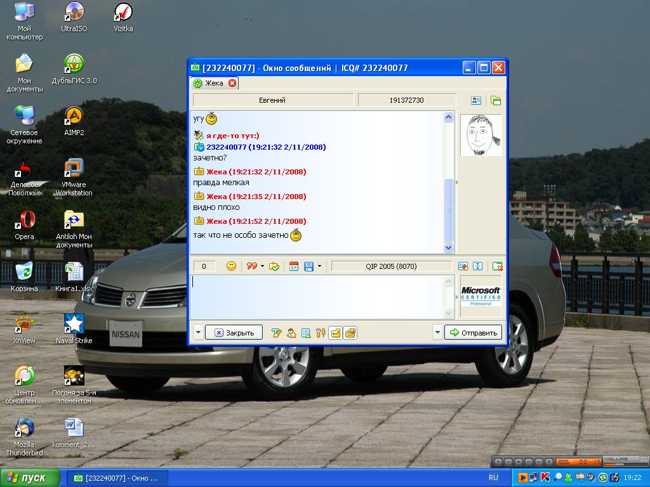650x487 pixels.
Task: Click the user with star icon
Action: [x=291, y=332]
